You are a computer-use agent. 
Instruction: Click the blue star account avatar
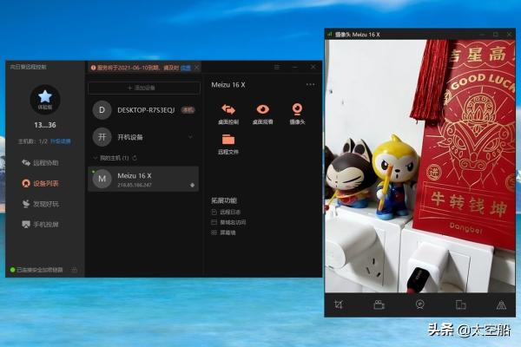click(x=45, y=99)
